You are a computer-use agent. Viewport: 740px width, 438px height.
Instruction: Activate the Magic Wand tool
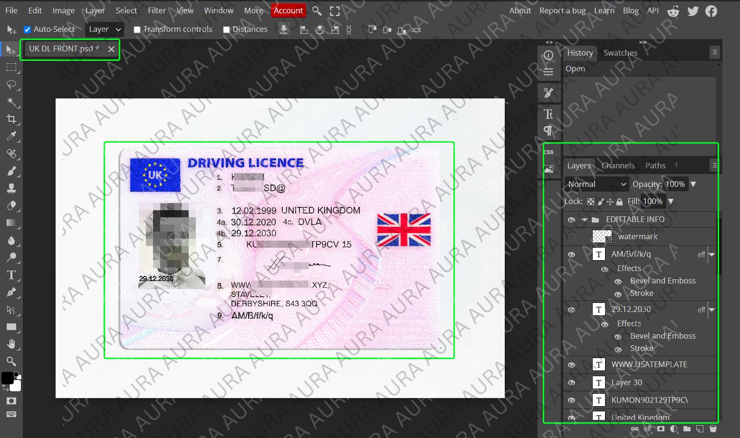[x=11, y=102]
